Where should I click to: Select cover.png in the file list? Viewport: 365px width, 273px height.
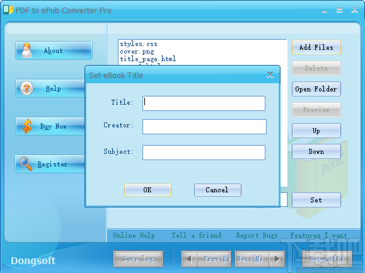(137, 51)
